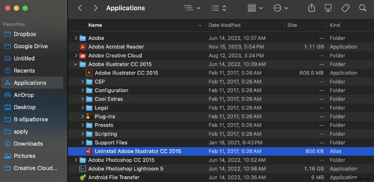Open the group-by grid dropdown

point(255,8)
